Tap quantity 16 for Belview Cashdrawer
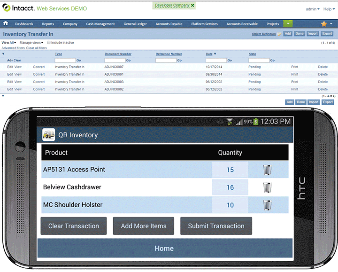 [230, 187]
